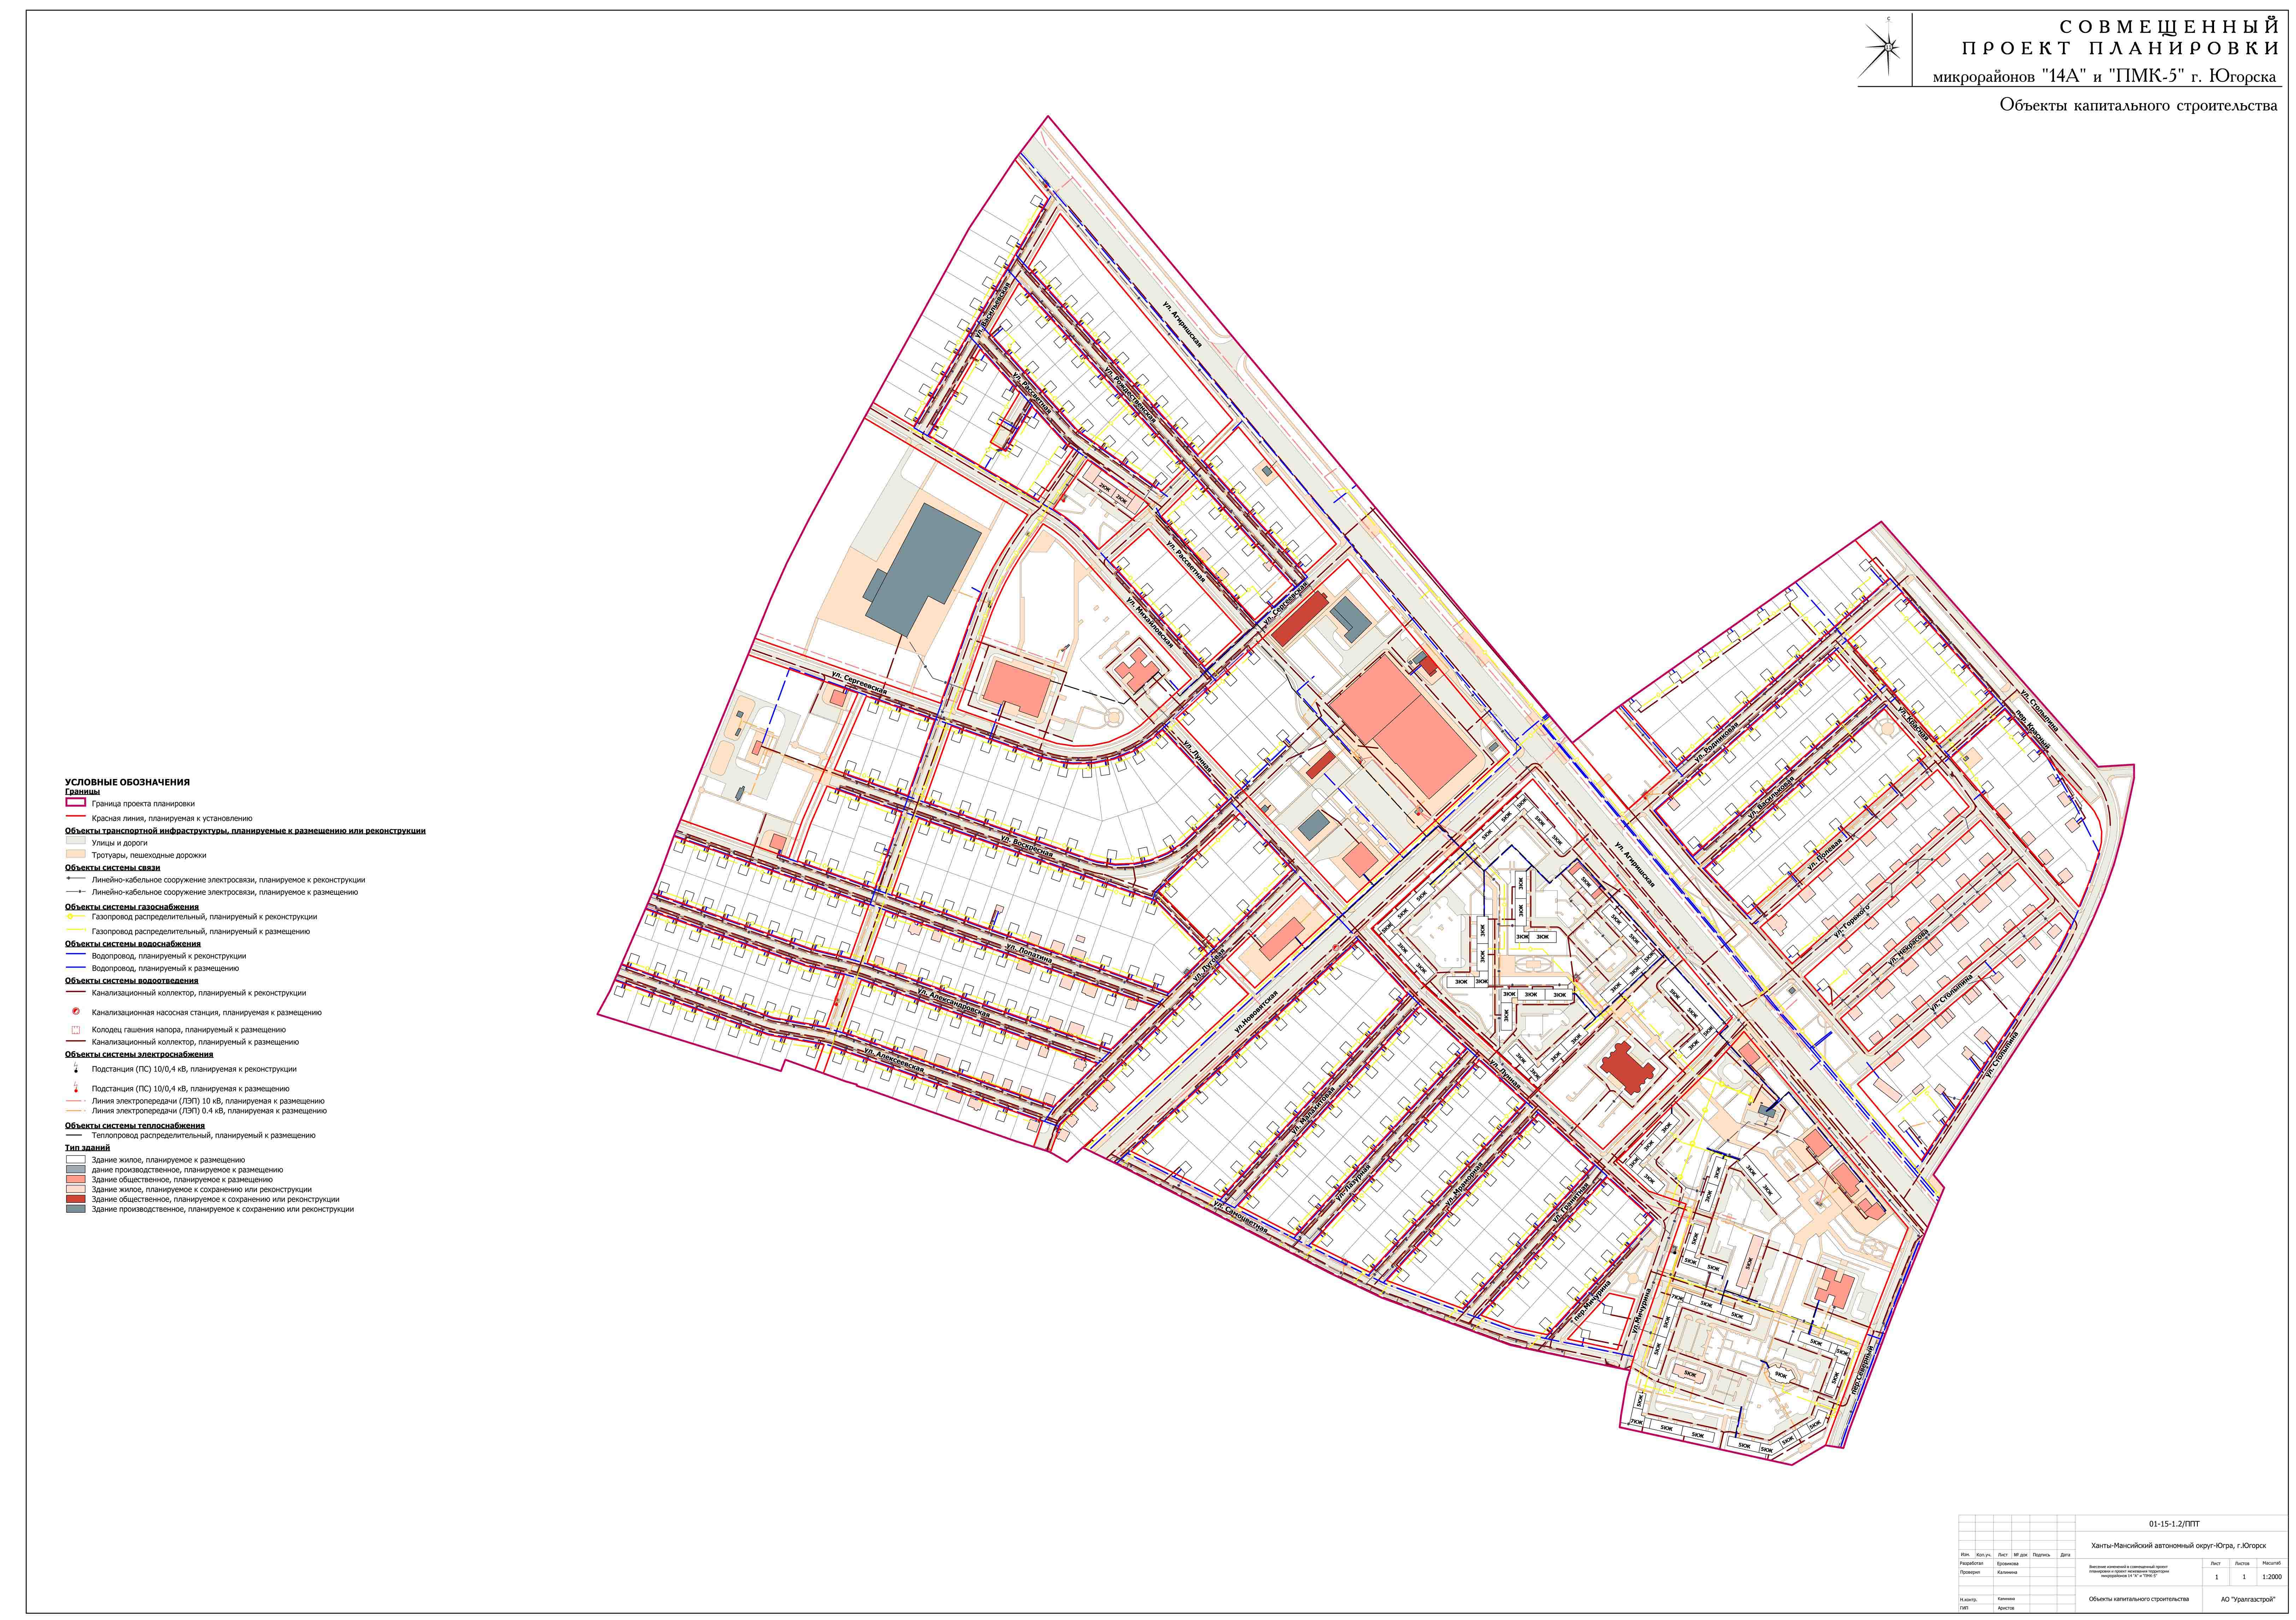Image resolution: width=2296 pixels, height=1620 pixels.
Task: Click the 'Объекты системы электроснабжения' subheading
Action: tap(139, 1054)
